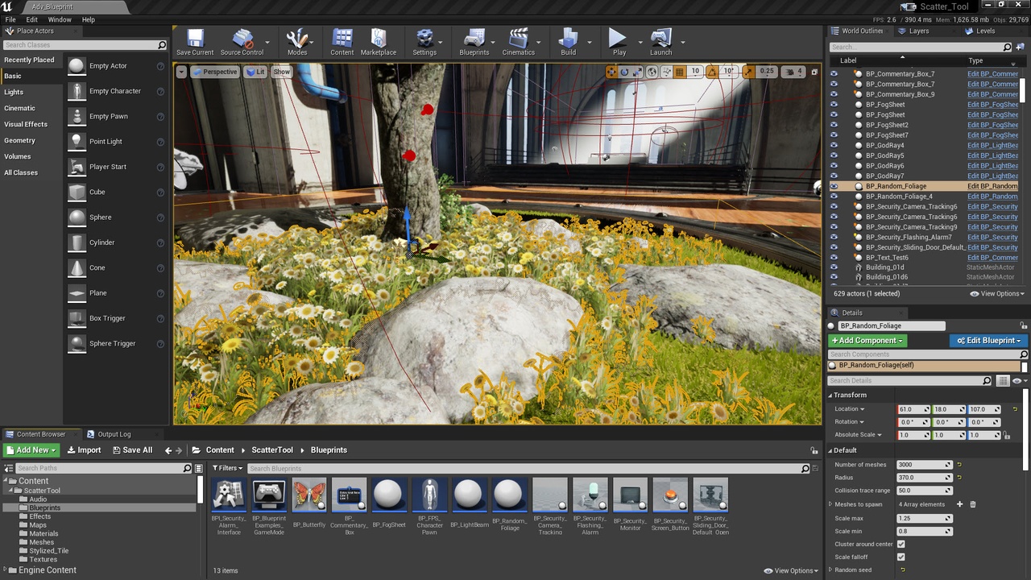Select the Materials folder in tree
The width and height of the screenshot is (1031, 580).
[x=43, y=533]
